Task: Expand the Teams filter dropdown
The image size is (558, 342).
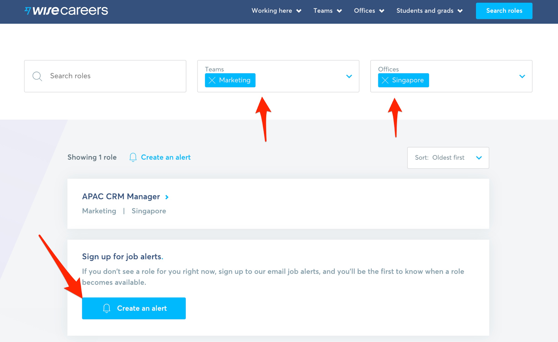Action: [349, 76]
